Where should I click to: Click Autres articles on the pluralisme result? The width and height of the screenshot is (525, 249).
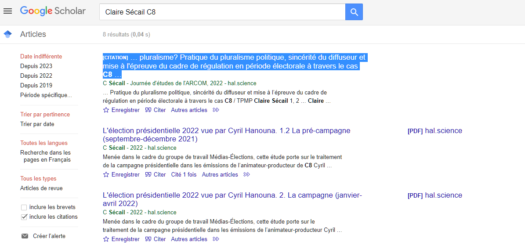click(x=189, y=110)
